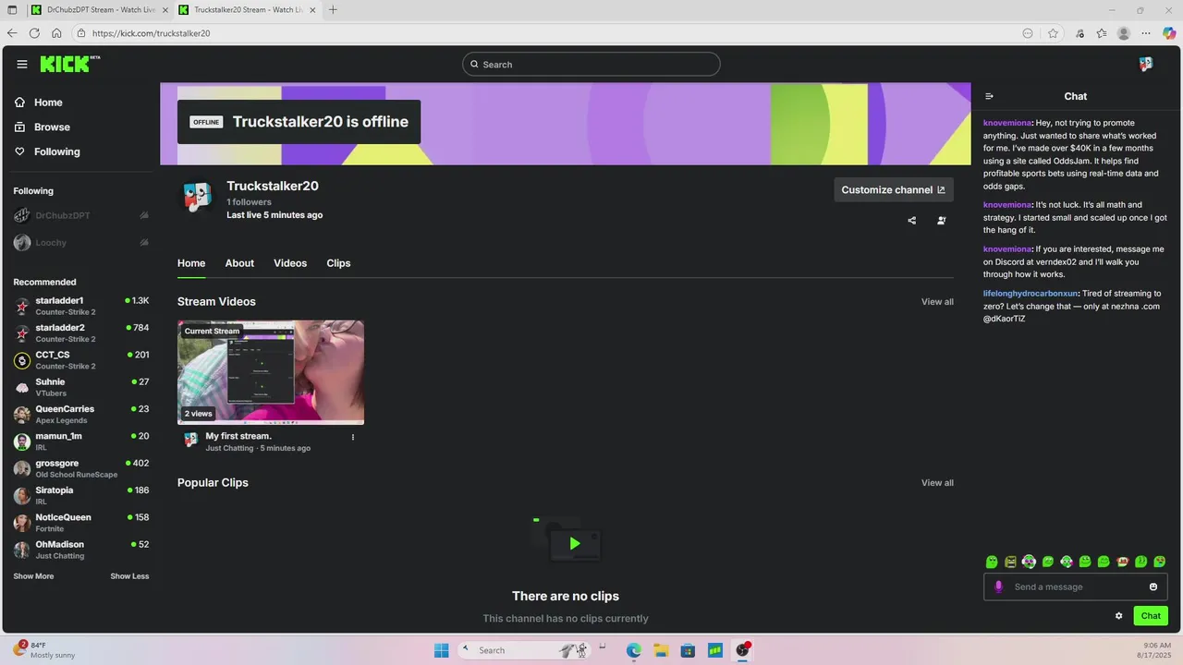The width and height of the screenshot is (1183, 665).
Task: Open a new browser tab
Action: [333, 10]
